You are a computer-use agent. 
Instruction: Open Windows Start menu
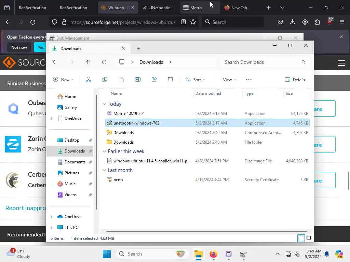pyautogui.click(x=107, y=254)
